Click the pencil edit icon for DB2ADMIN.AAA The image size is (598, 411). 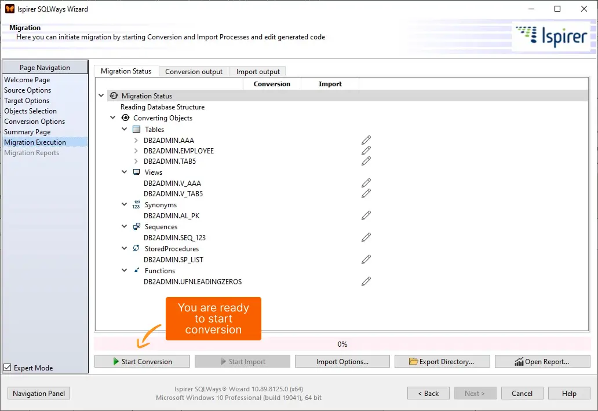(366, 140)
